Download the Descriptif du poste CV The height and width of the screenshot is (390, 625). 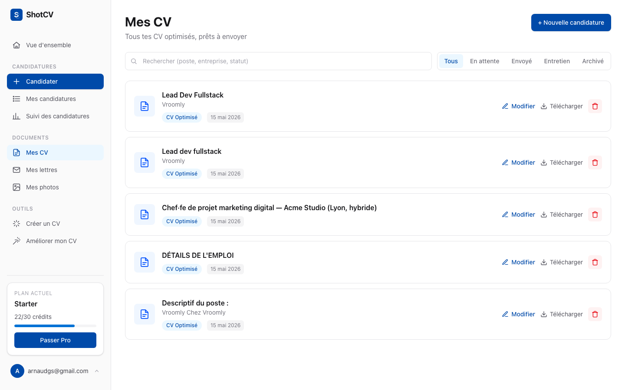[x=562, y=314]
